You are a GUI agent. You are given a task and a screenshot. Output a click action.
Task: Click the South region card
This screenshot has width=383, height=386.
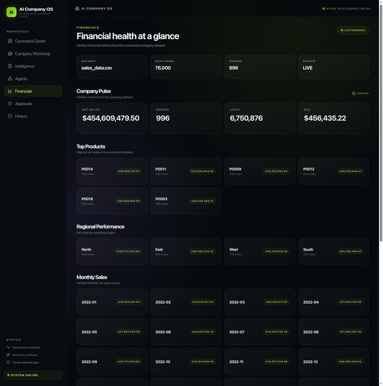[x=333, y=251]
